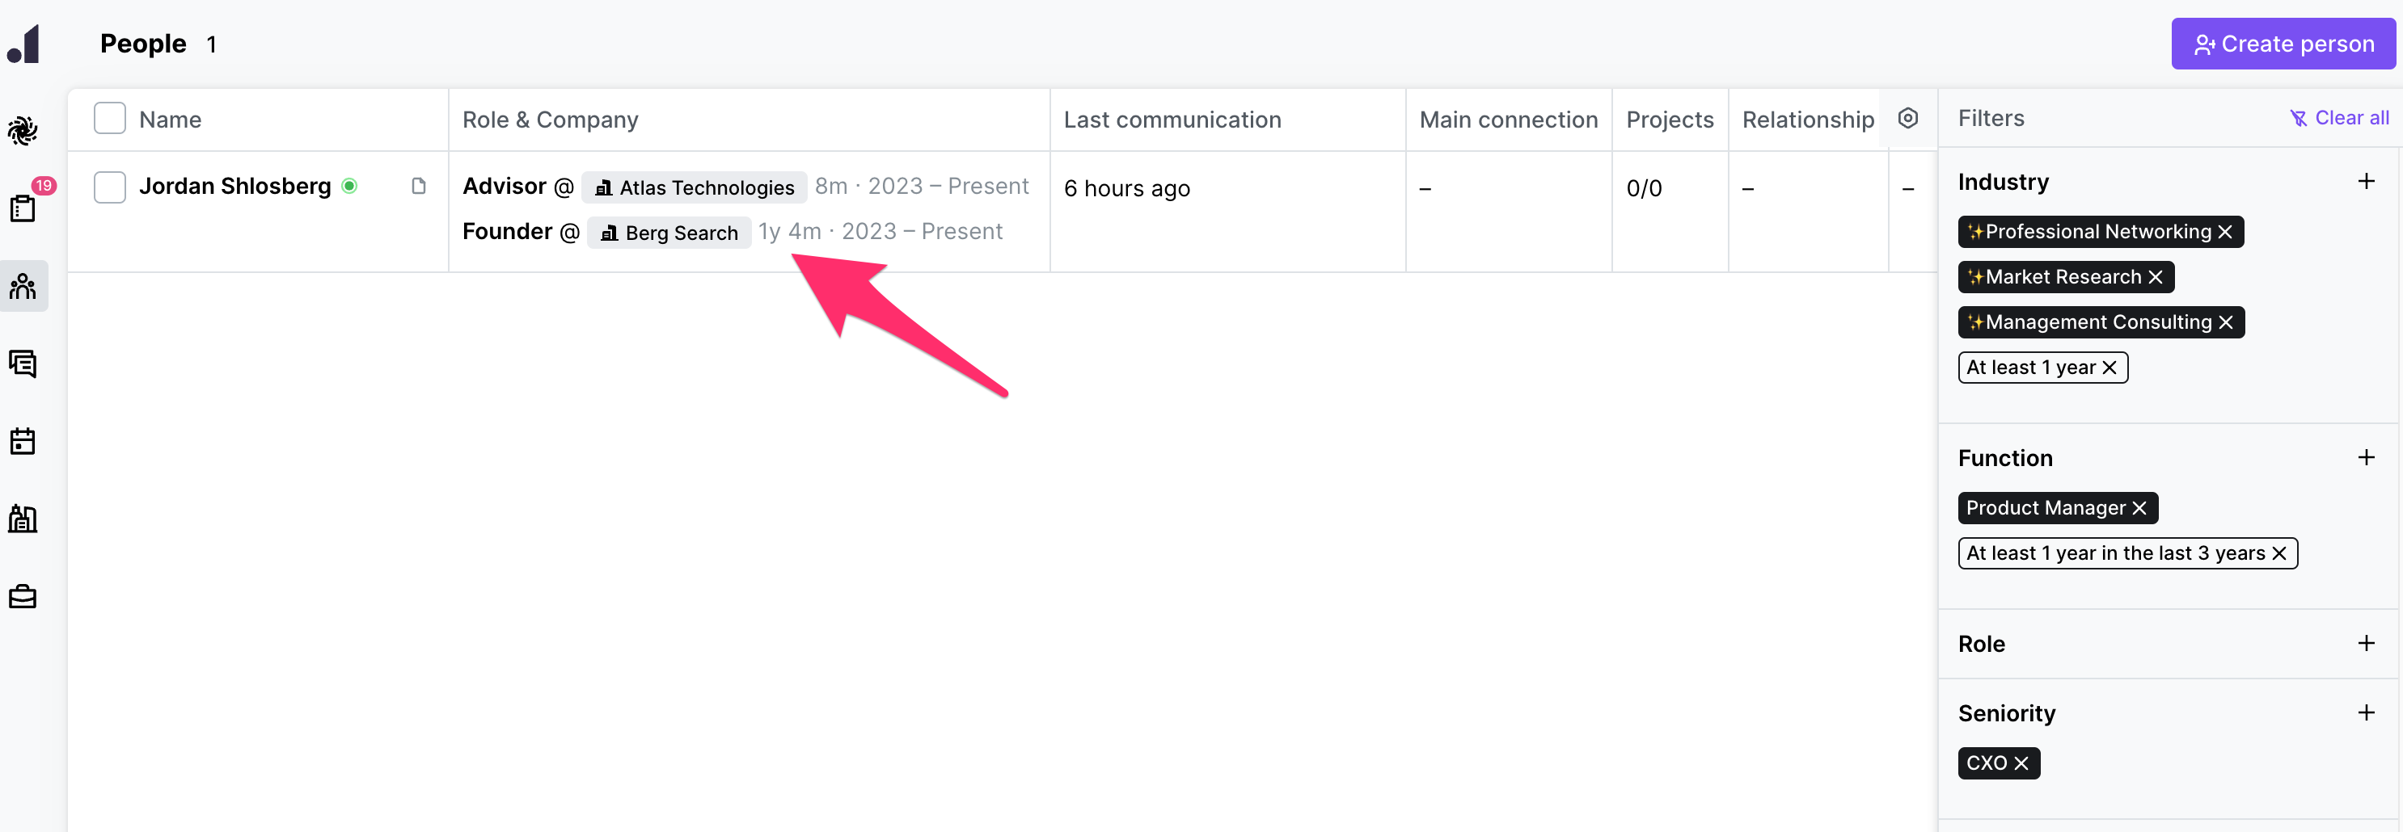Image resolution: width=2403 pixels, height=832 pixels.
Task: Open the companies buildings icon
Action: [24, 519]
